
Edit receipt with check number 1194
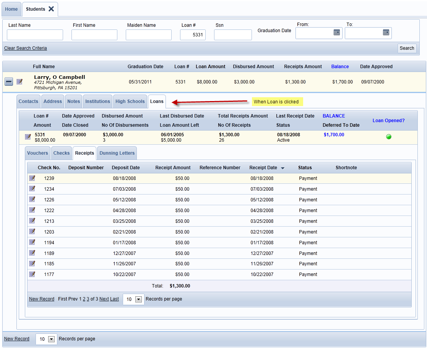point(32,242)
